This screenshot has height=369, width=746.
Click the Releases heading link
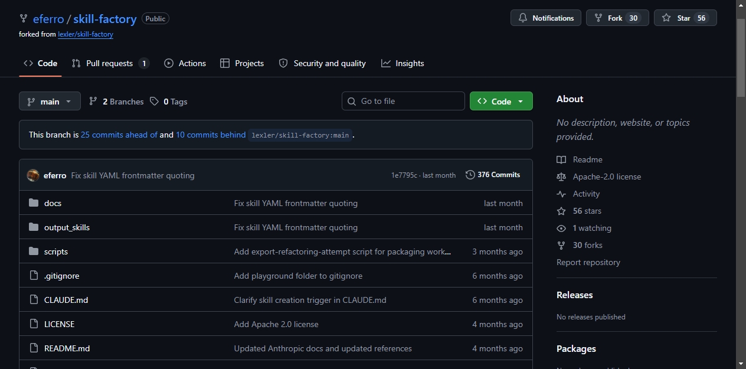(574, 295)
